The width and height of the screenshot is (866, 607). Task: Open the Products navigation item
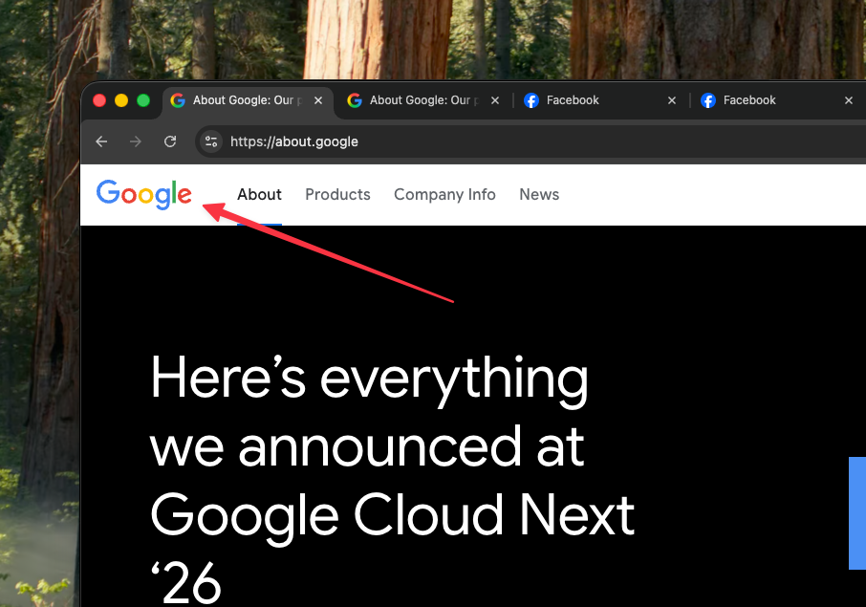click(x=337, y=194)
